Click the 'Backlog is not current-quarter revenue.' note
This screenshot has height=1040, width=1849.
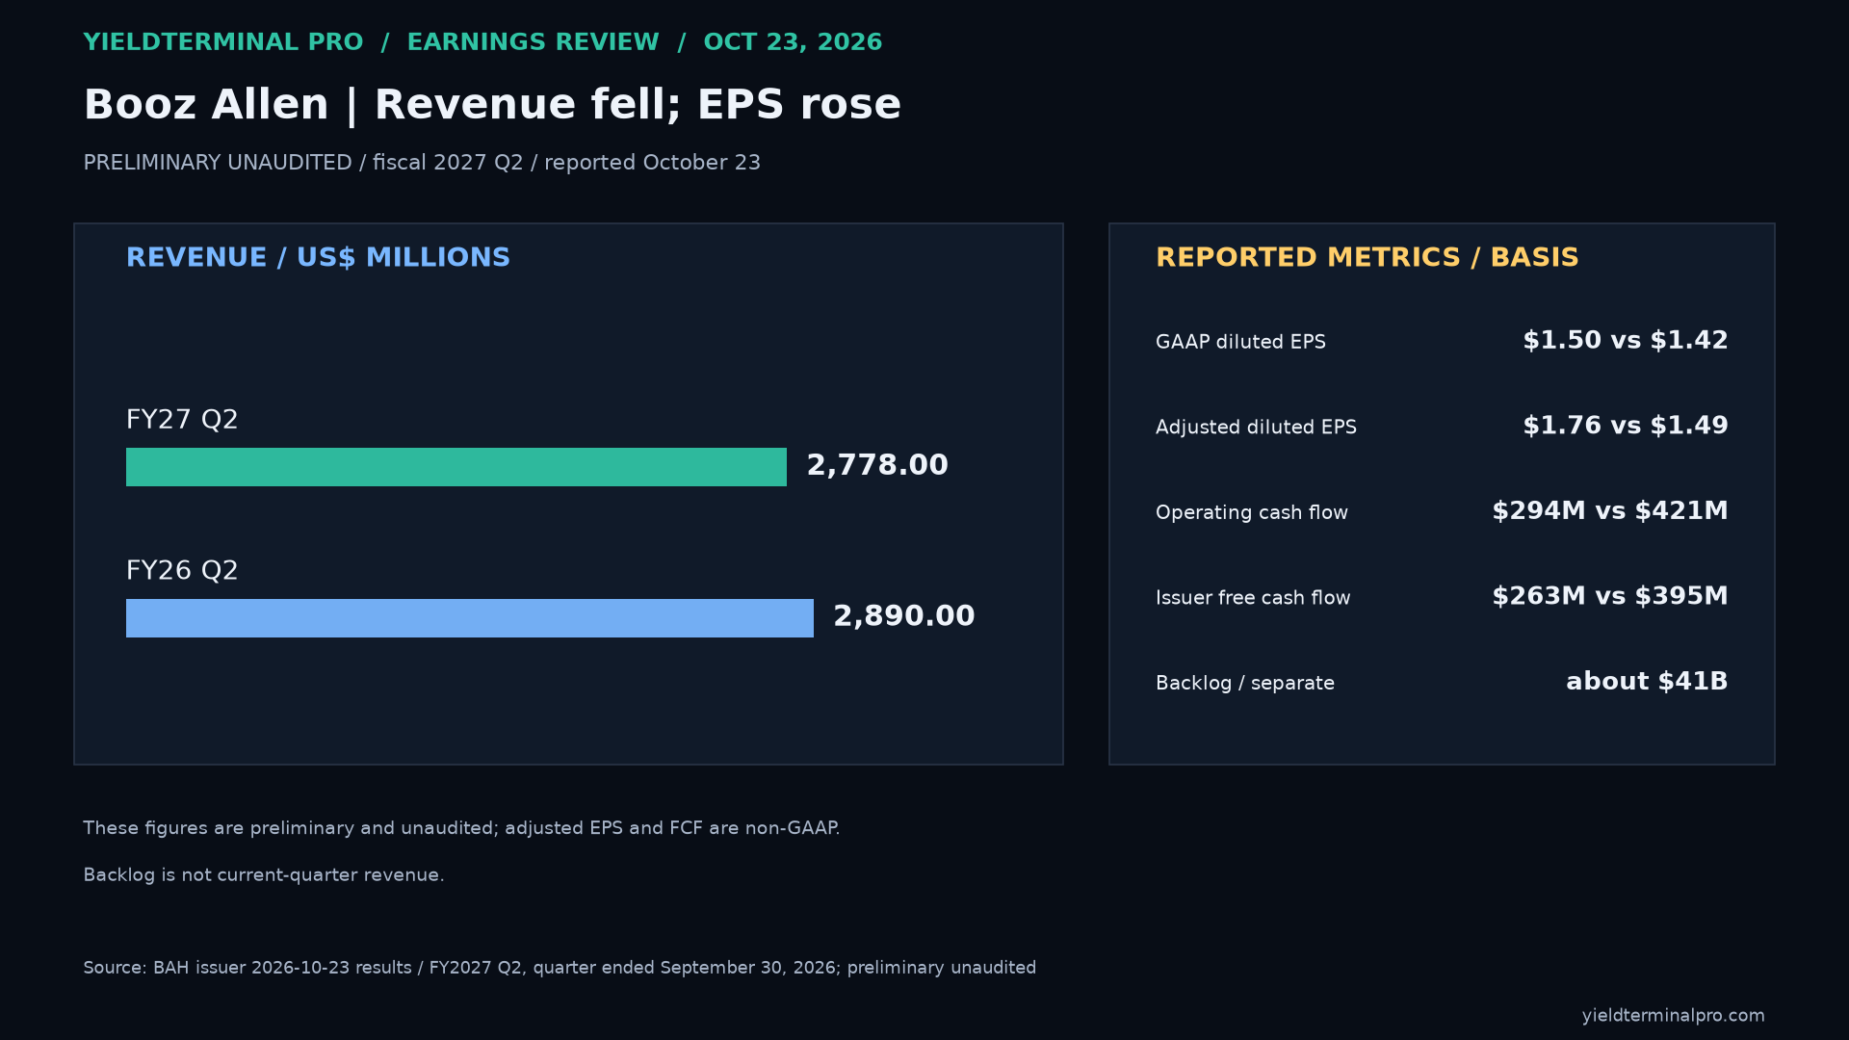(264, 875)
